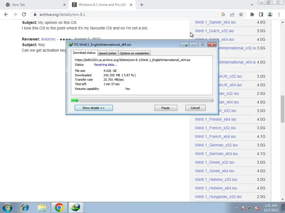Screen dimensions: 285x213
Task: Click the page scroll down arrow
Action: (x=282, y=199)
